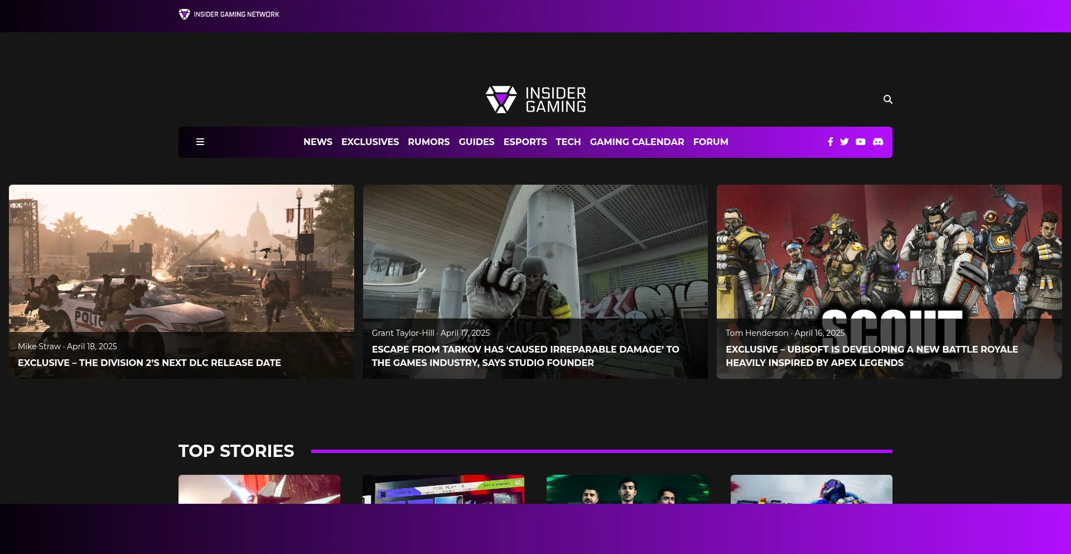Click first Top Stories thumbnail
Image resolution: width=1071 pixels, height=554 pixels.
259,489
